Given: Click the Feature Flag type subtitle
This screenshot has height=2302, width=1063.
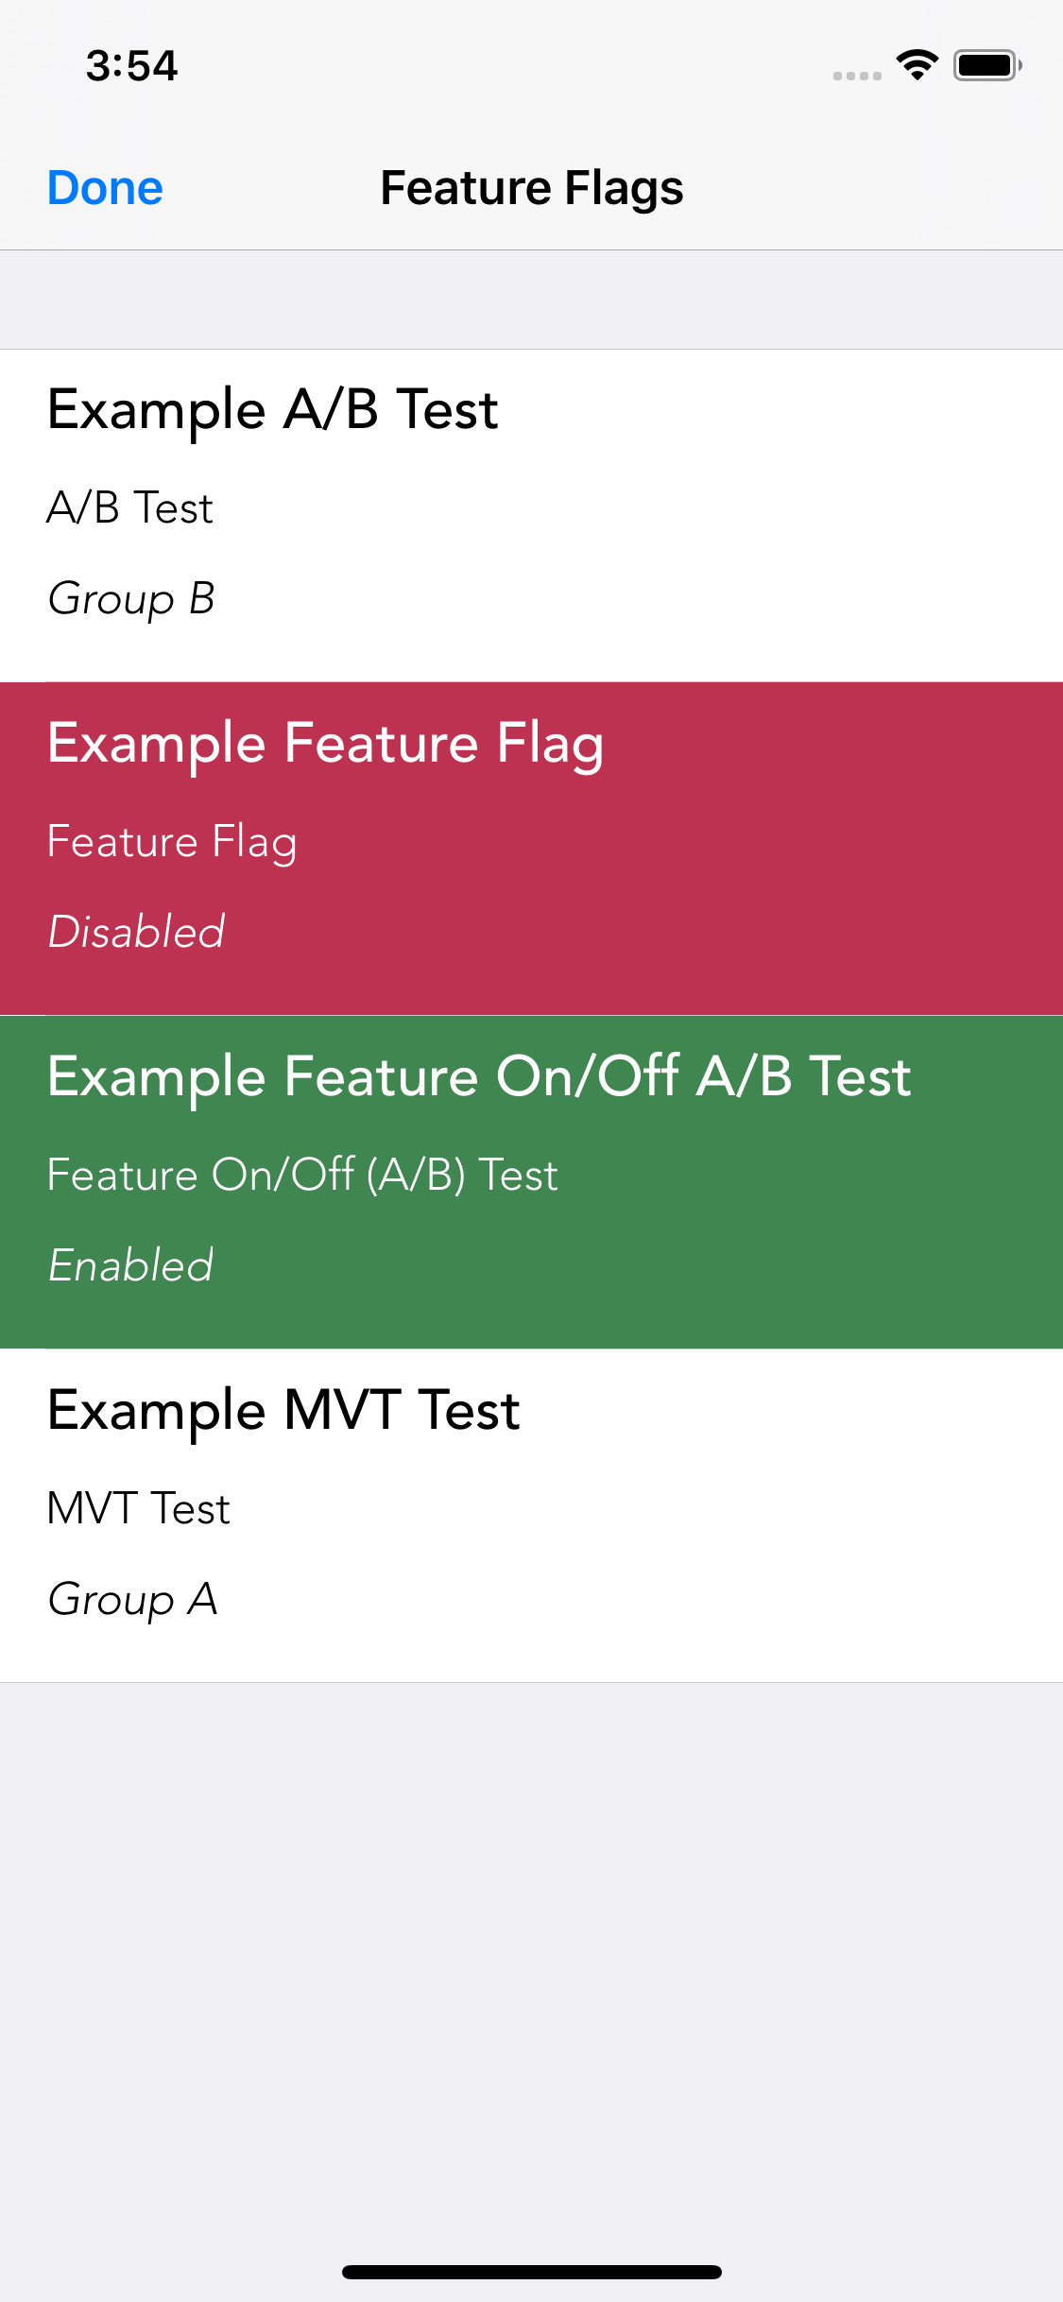Looking at the screenshot, I should pos(172,842).
